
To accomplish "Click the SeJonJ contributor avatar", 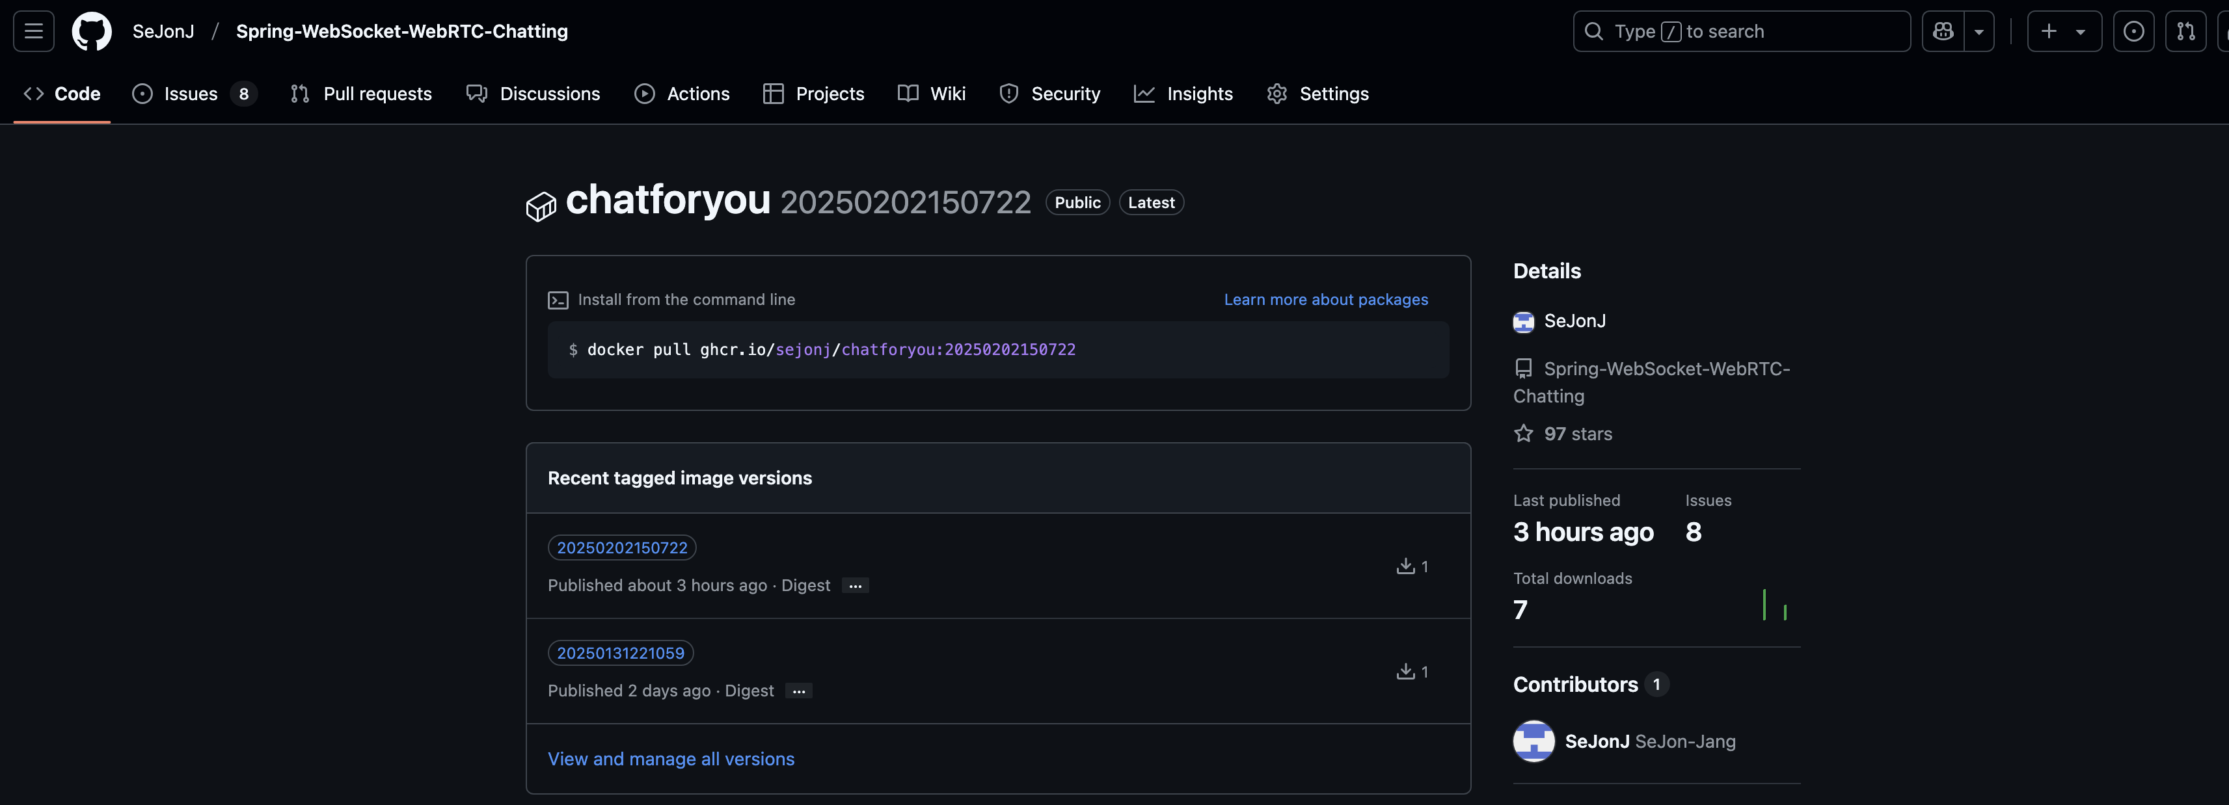I will point(1533,741).
